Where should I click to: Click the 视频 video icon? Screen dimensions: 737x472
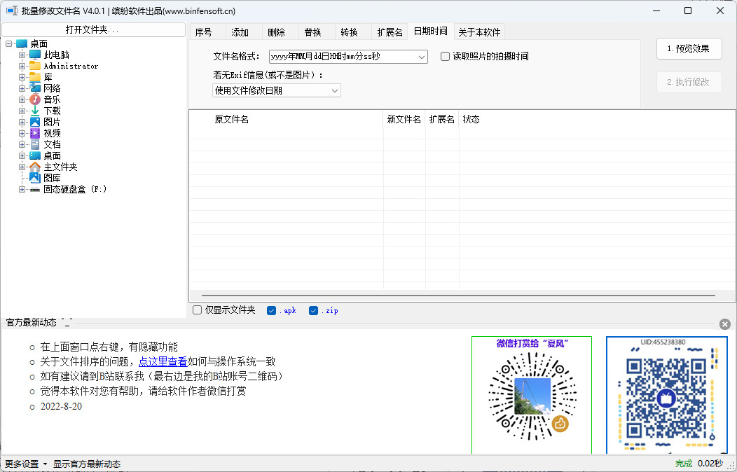click(35, 133)
